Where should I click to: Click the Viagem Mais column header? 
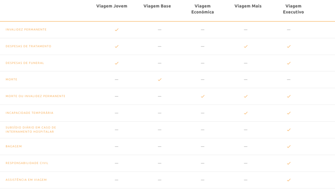[x=248, y=6]
